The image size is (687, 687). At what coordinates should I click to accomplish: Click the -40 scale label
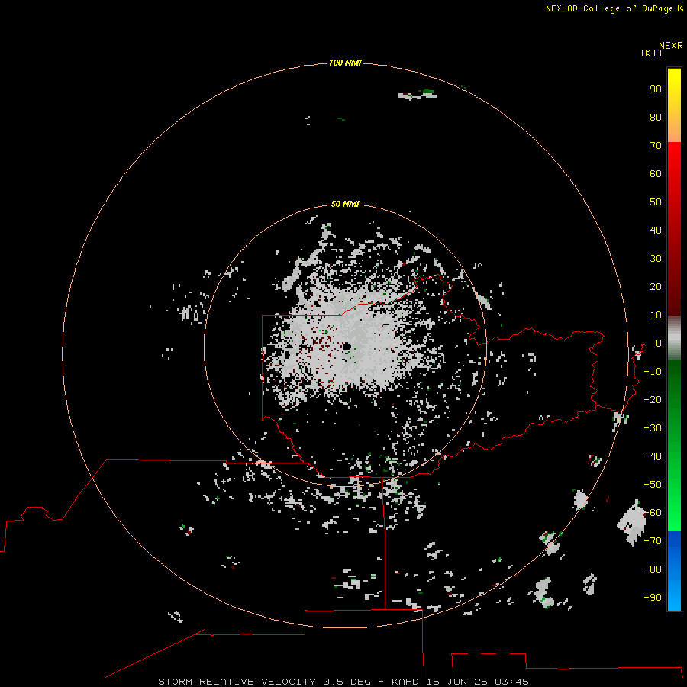click(653, 456)
